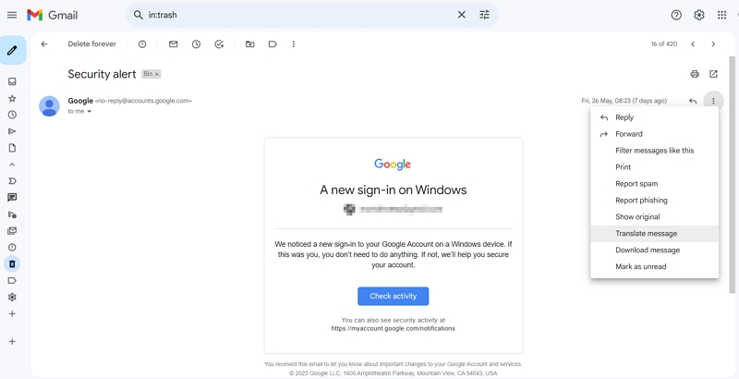Select the Bin trash icon in sidebar
The width and height of the screenshot is (739, 379).
tap(12, 264)
